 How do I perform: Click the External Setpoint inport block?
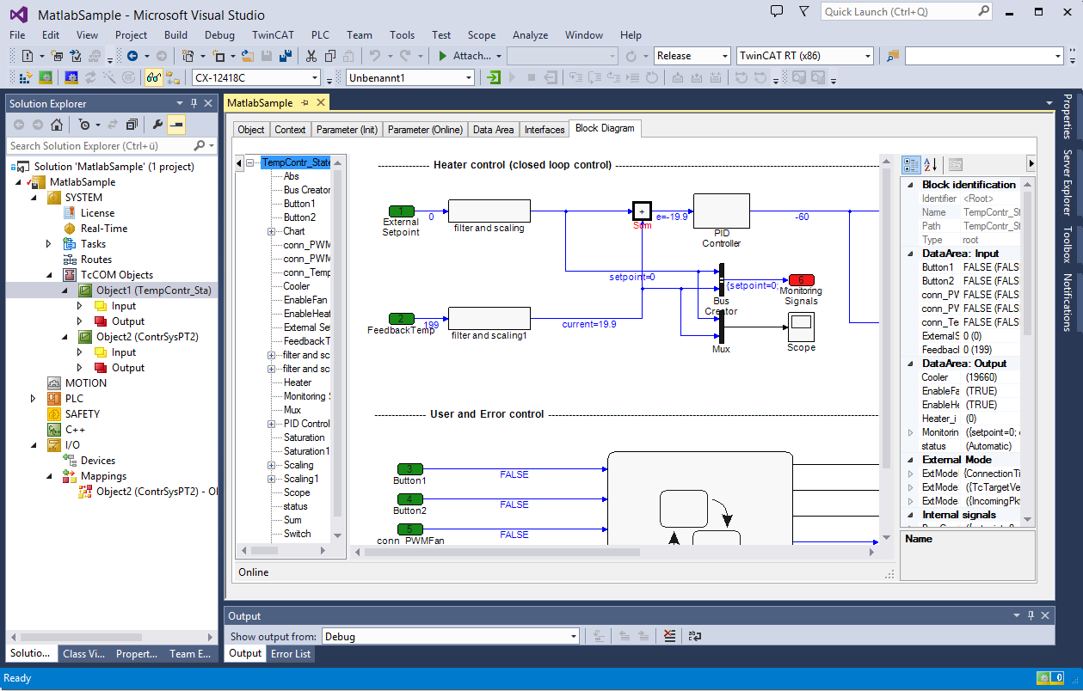[401, 211]
